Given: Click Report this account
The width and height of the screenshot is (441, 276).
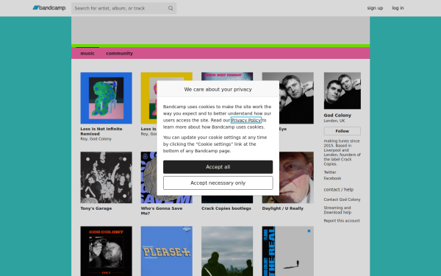Looking at the screenshot, I should click(342, 221).
